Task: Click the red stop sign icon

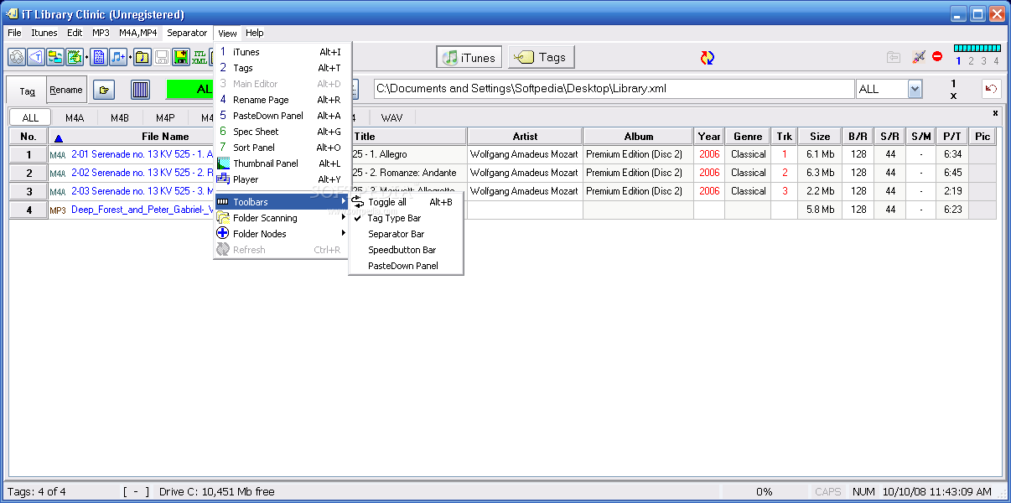Action: pyautogui.click(x=937, y=57)
